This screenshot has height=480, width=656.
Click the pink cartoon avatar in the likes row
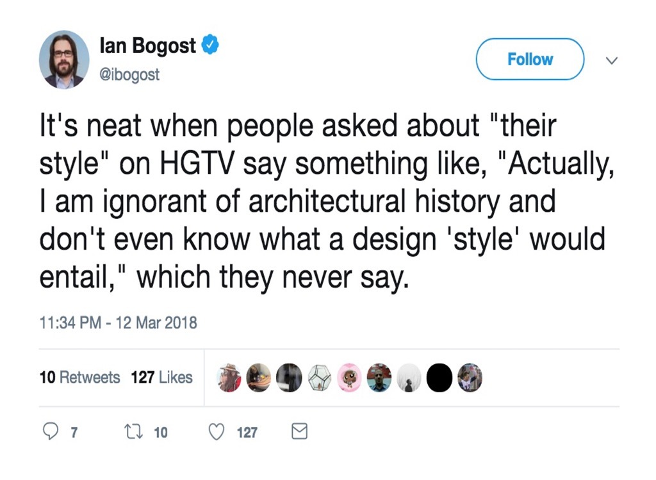point(349,378)
